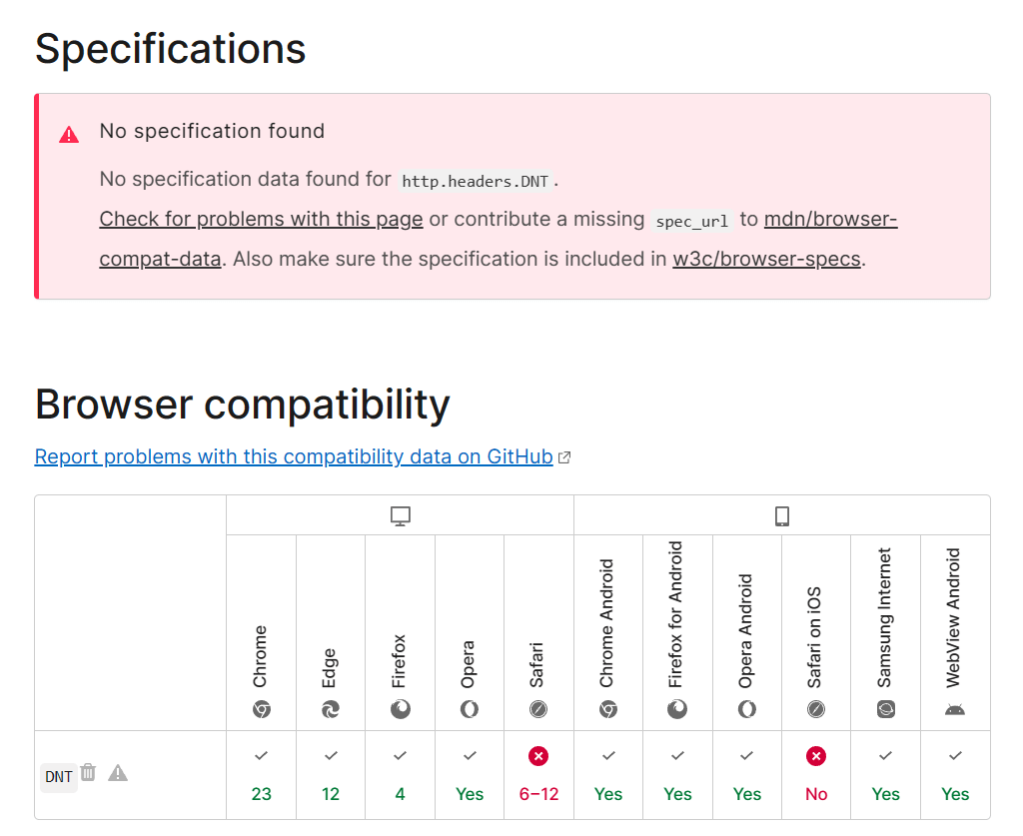The width and height of the screenshot is (1023, 836).
Task: Expand Safari on iOS cell showing No
Action: tap(816, 775)
